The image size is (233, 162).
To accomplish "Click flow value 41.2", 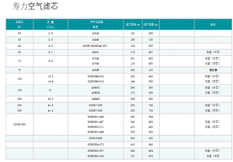I will coord(51,111).
